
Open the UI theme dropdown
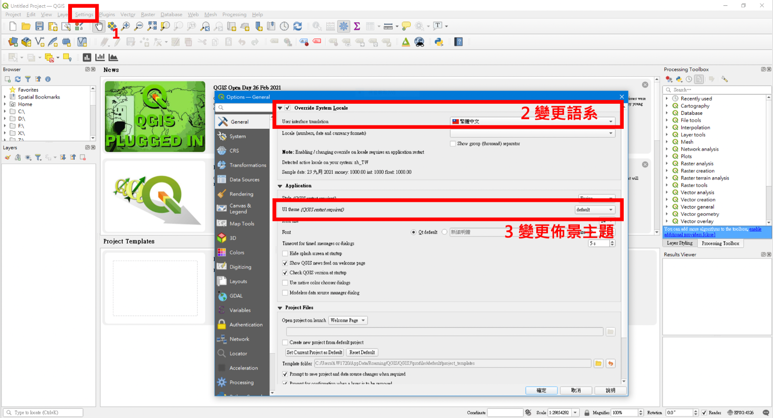tap(595, 209)
